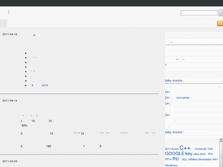Screen dimensions: 223x167
Task: Click the '...' more link in sidebar
Action: 219,86
